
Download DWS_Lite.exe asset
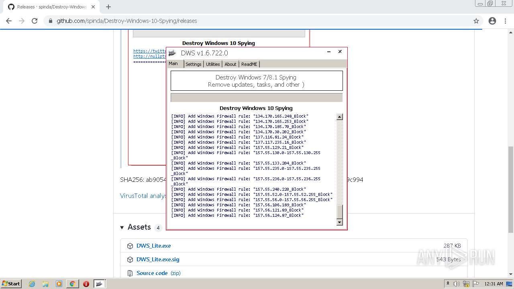[153, 246]
